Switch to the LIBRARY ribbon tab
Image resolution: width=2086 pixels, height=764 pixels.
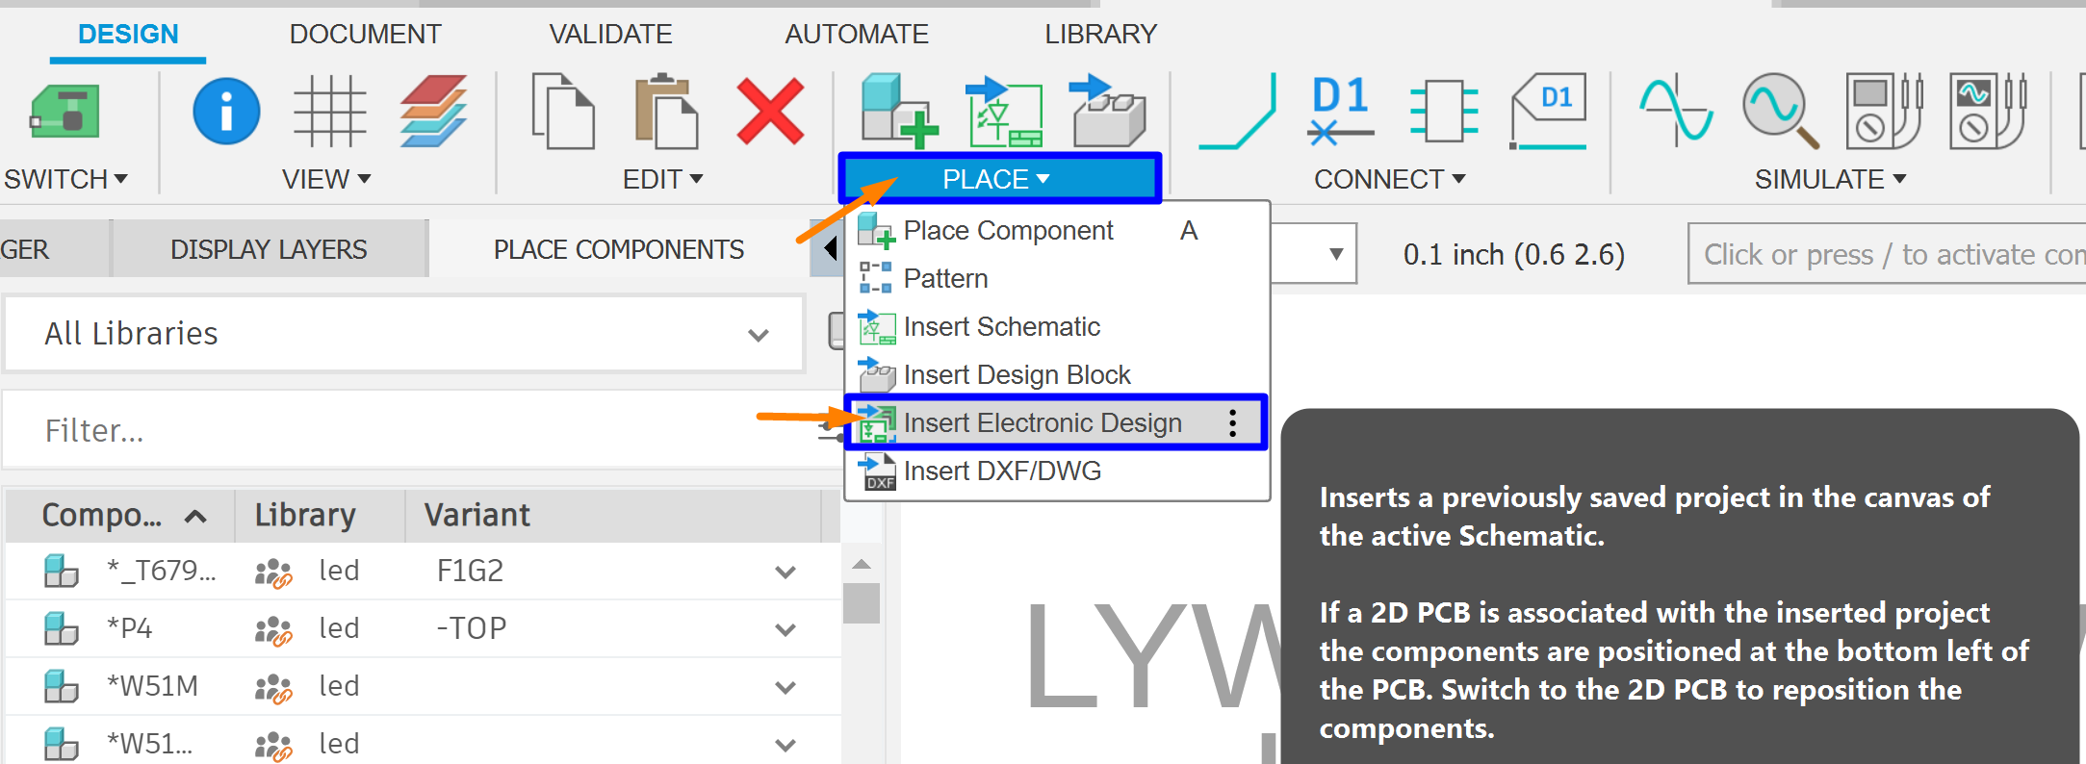click(1100, 34)
